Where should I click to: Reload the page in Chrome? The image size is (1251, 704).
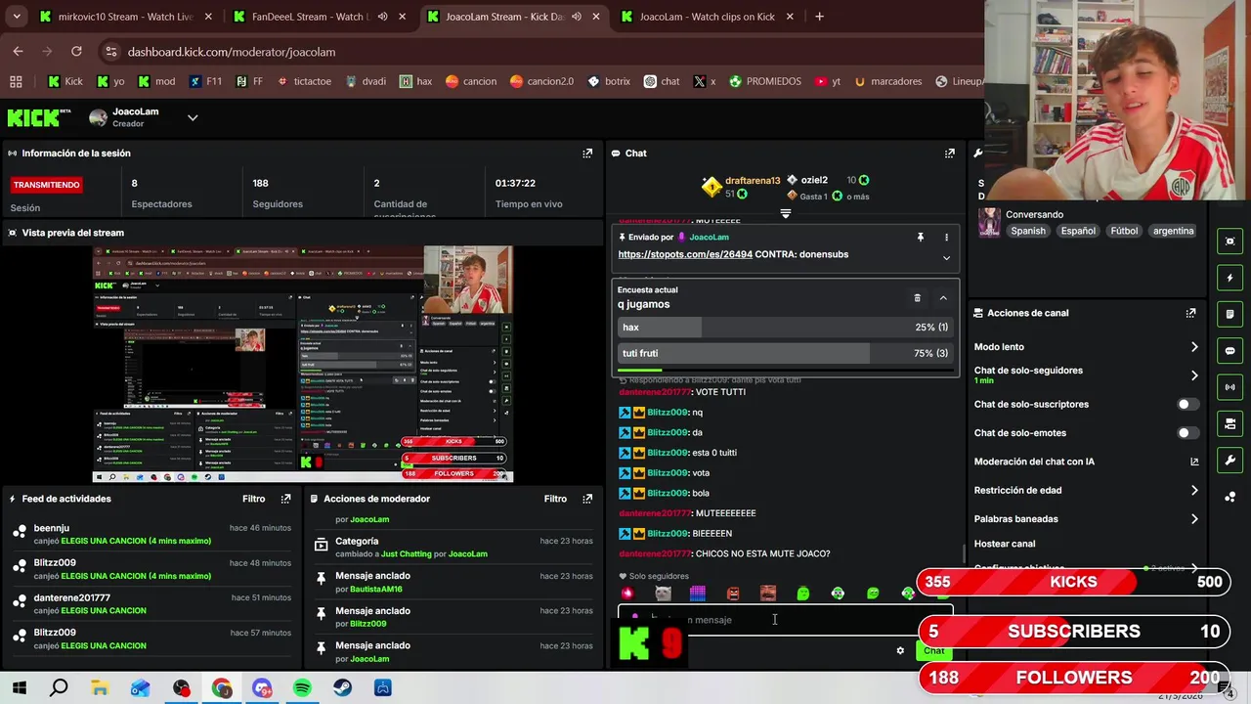click(76, 51)
